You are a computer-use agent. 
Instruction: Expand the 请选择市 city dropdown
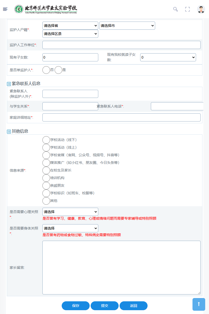tap(127, 26)
